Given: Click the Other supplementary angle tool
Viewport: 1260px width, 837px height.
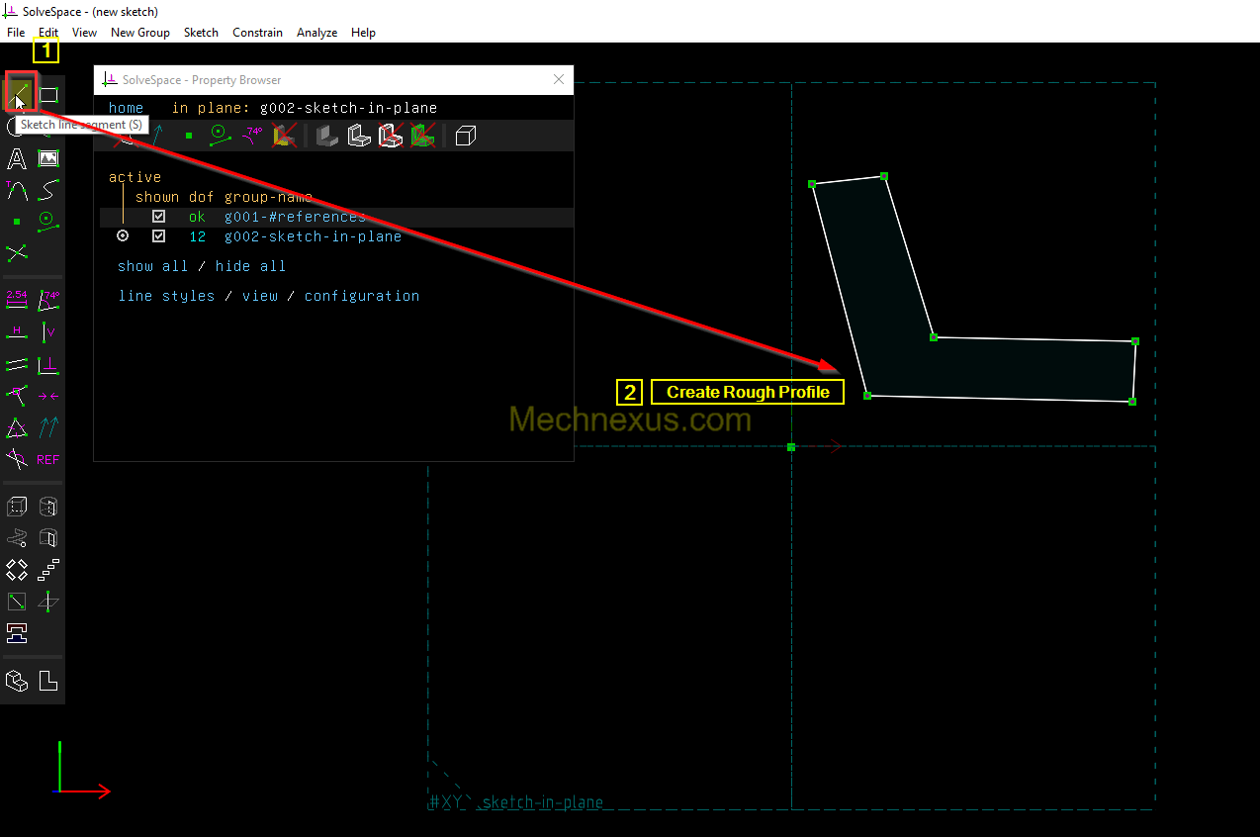Looking at the screenshot, I should [17, 459].
